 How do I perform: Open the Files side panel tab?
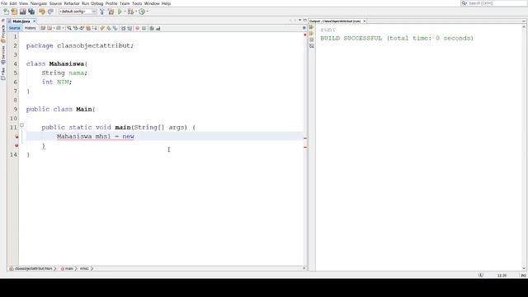(3, 73)
